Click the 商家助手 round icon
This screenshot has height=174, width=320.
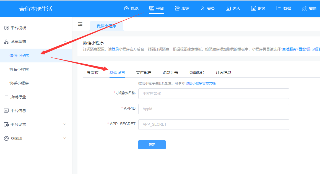[x=6, y=139]
